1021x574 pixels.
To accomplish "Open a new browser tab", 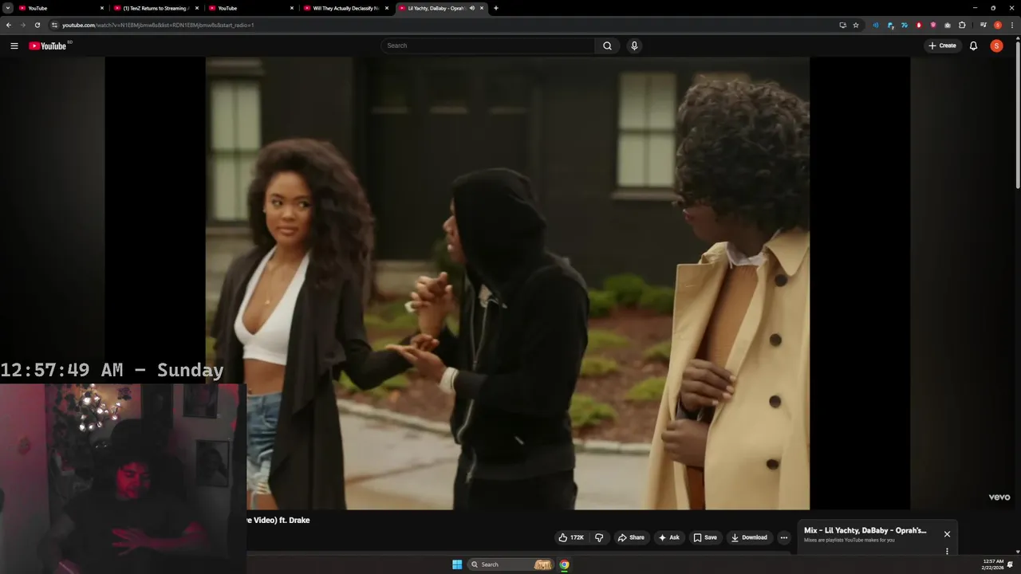I will (x=496, y=8).
